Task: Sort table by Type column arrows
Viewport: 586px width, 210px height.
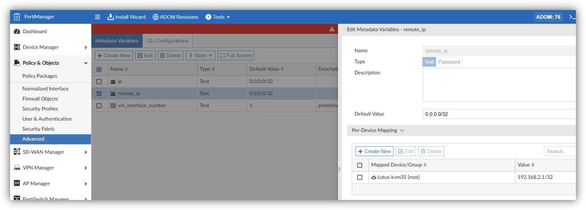Action: click(213, 69)
